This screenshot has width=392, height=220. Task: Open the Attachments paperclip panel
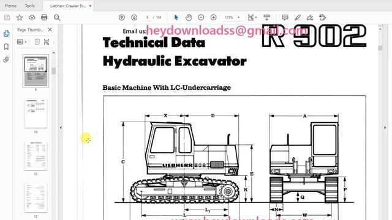[x=6, y=60]
